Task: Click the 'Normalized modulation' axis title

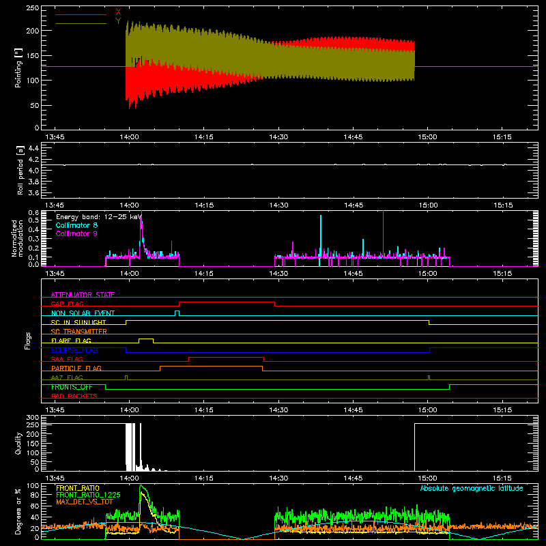Action: [x=17, y=238]
